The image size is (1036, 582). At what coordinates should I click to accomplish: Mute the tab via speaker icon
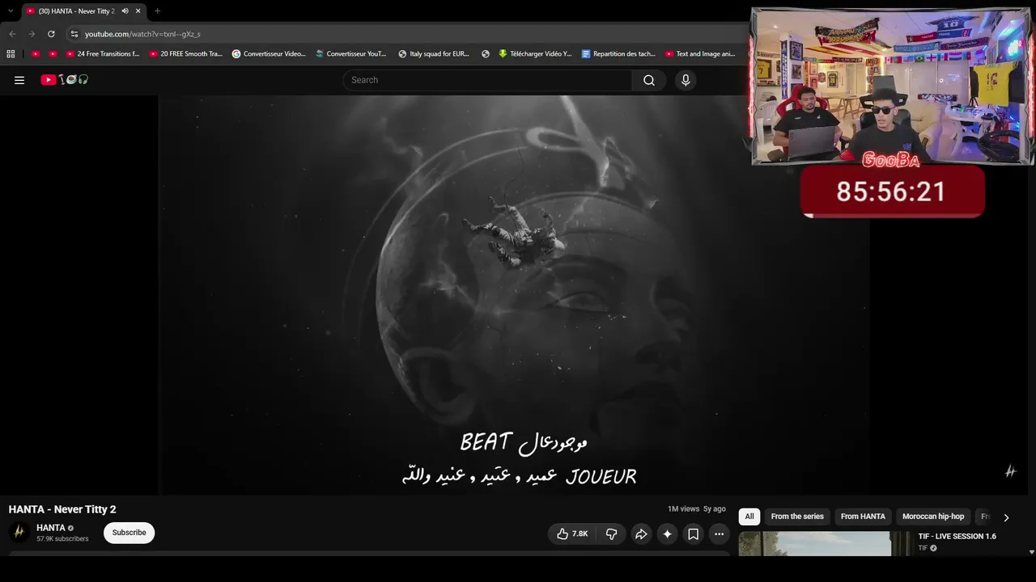(x=125, y=11)
